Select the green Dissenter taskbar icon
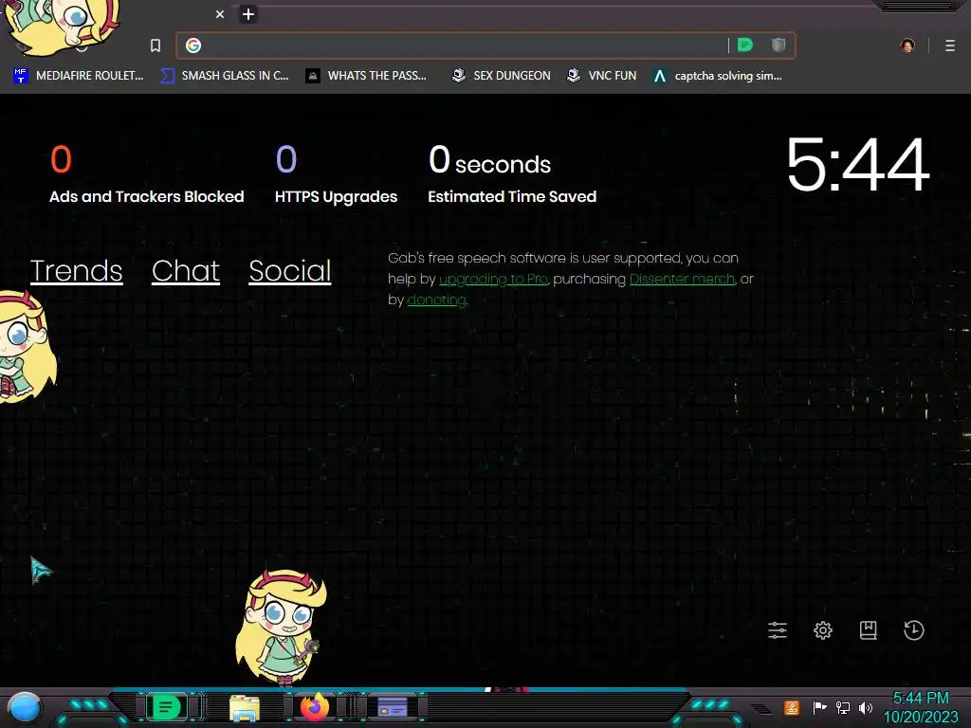971x728 pixels. pos(166,707)
